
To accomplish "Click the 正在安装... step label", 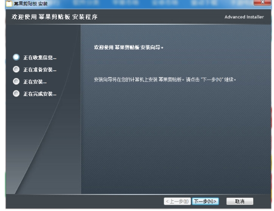I will click(35, 82).
